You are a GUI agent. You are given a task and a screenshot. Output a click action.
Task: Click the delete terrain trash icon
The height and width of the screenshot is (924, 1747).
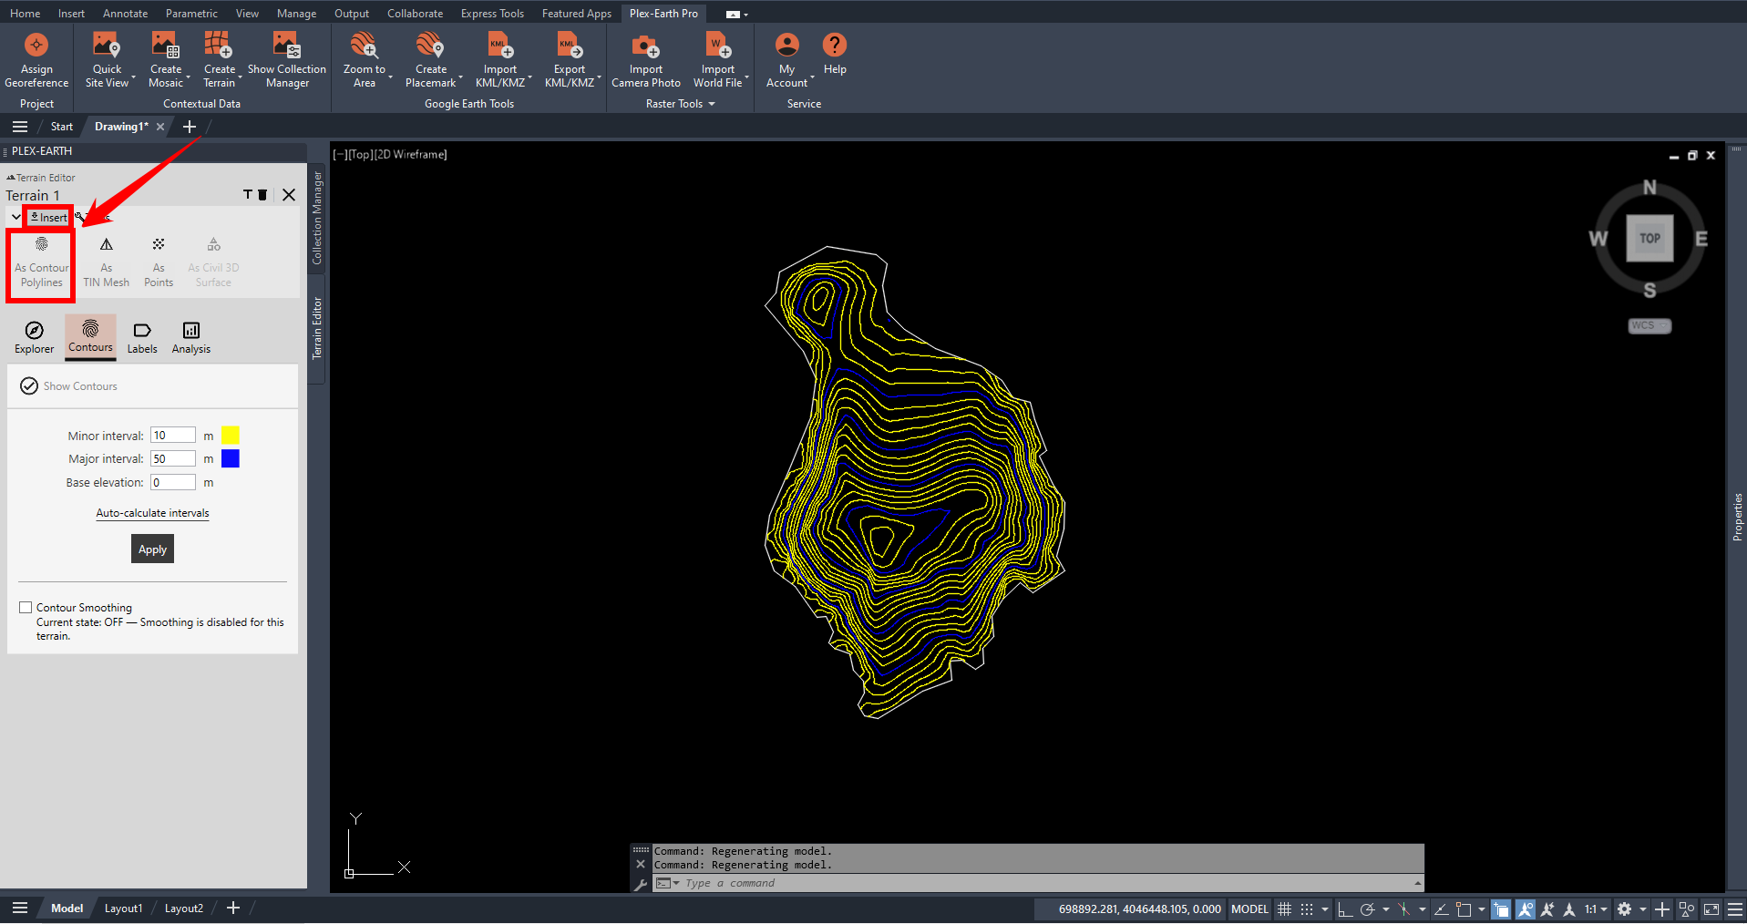(262, 195)
